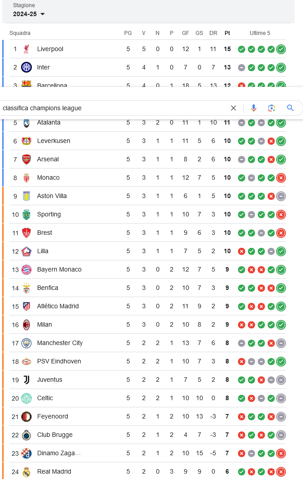This screenshot has height=479, width=303.
Task: Select the Ultime 5 column header
Action: click(x=260, y=33)
